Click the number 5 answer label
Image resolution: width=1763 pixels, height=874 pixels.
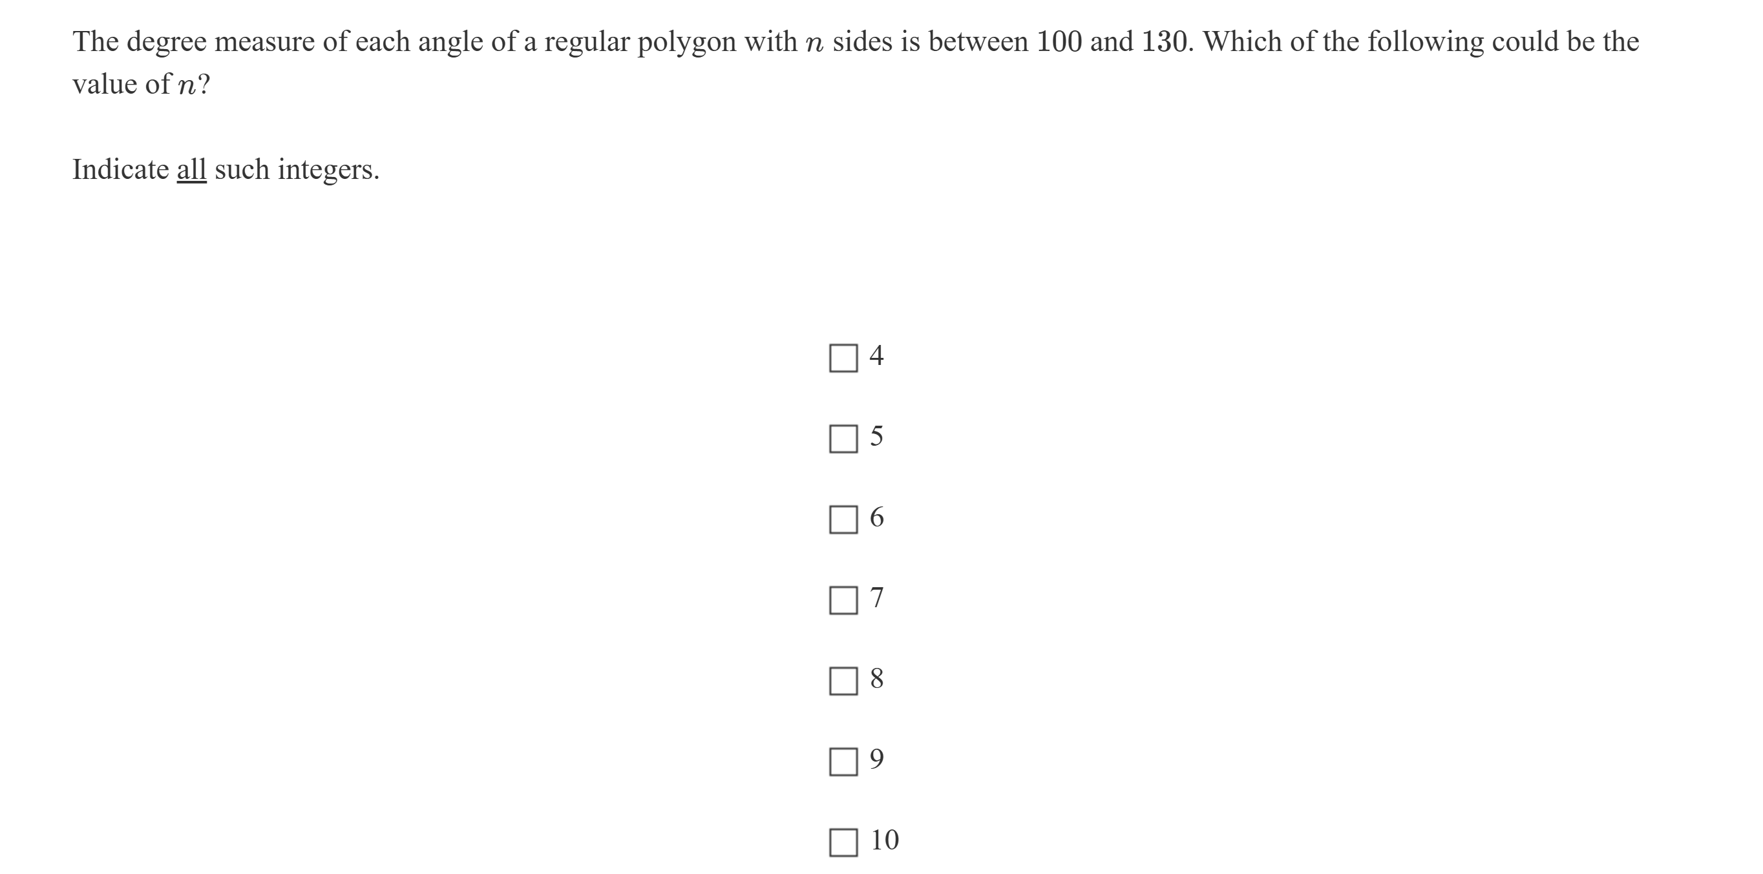877,436
